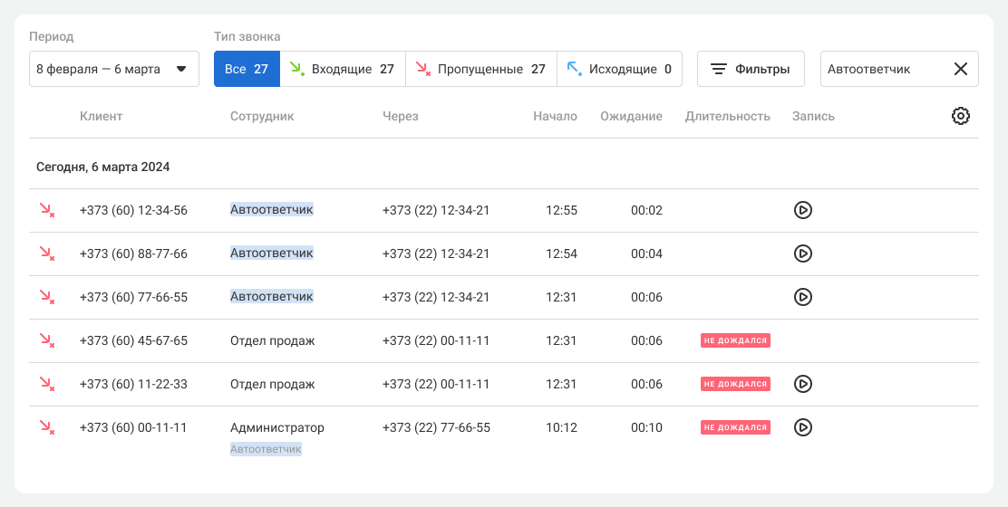Switch to Входящие calls tab
Viewport: 1008px width, 507px height.
[342, 69]
